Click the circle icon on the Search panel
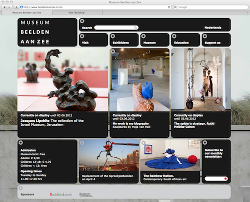Image resolution: width=250 pixels, height=202 pixels. click(x=82, y=21)
